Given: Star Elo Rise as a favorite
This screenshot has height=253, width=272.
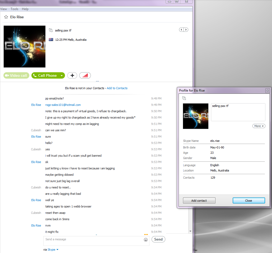Looking at the screenshot, I should coord(6,17).
